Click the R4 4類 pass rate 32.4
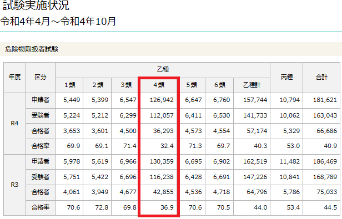The image size is (342, 219). coord(167,146)
